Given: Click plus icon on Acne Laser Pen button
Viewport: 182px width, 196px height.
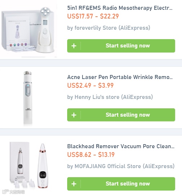Looking at the screenshot, I should coord(74,115).
